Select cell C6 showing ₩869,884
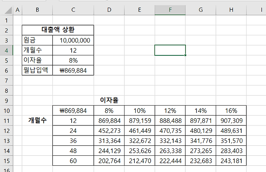 click(x=73, y=70)
